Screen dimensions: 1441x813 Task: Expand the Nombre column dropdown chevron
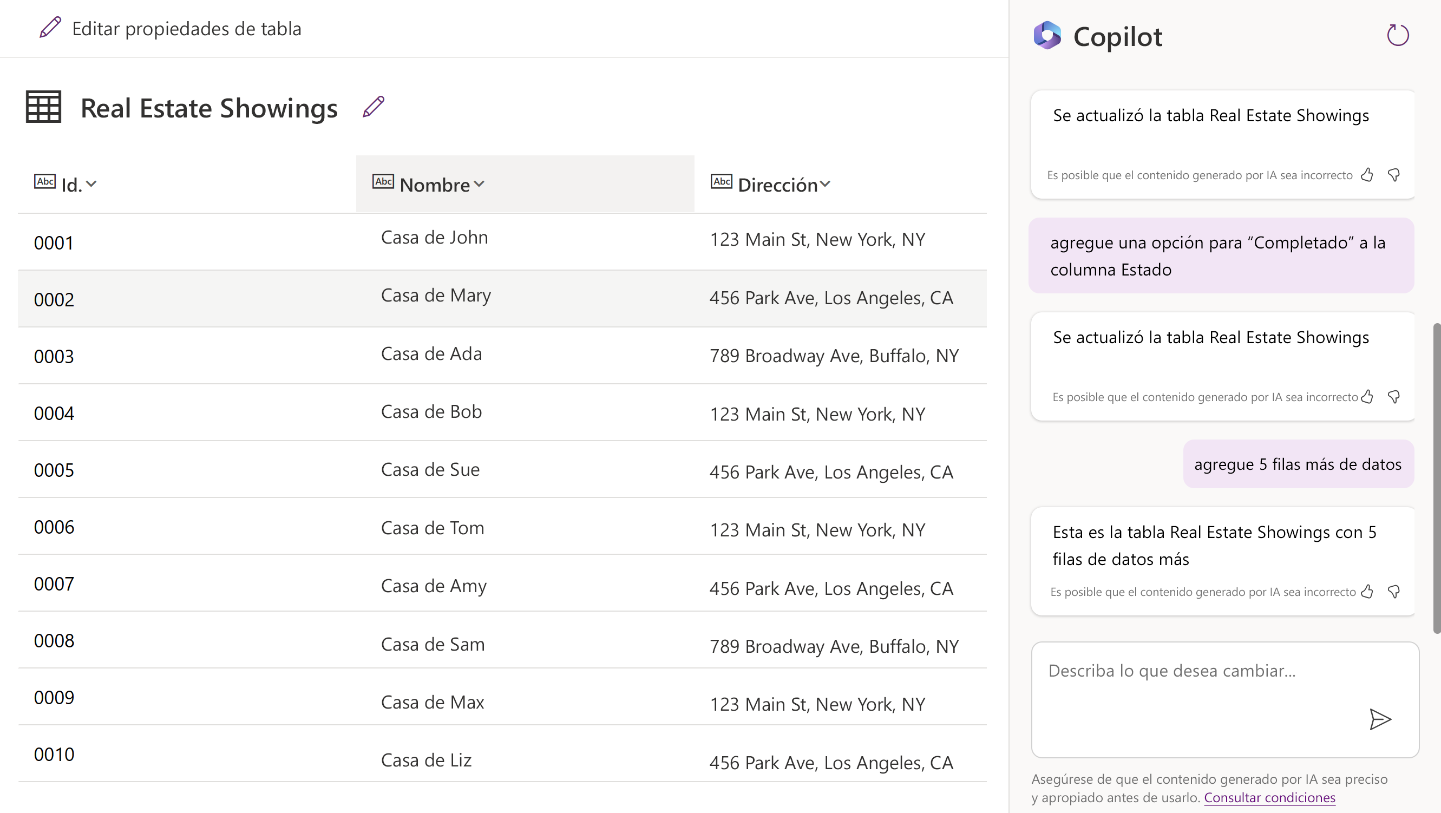coord(479,184)
